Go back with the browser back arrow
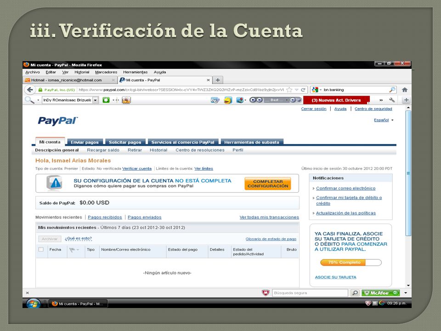This screenshot has height=331, width=441. point(30,90)
